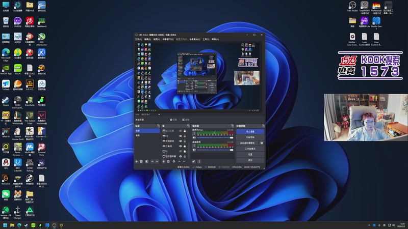Open 工具(T) menu in OBS

tap(206, 39)
